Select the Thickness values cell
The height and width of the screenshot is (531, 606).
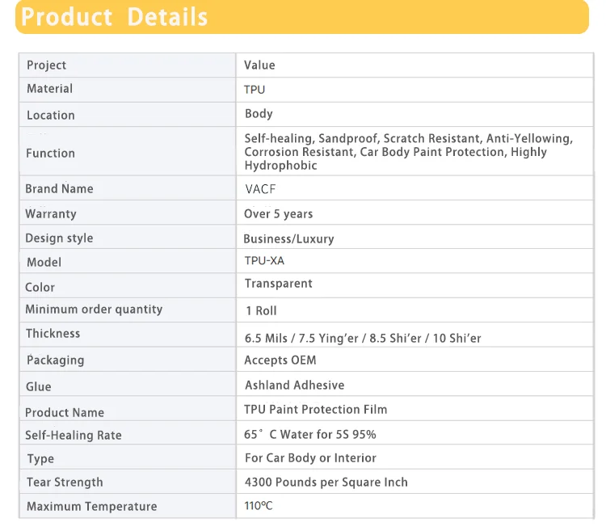pyautogui.click(x=415, y=335)
